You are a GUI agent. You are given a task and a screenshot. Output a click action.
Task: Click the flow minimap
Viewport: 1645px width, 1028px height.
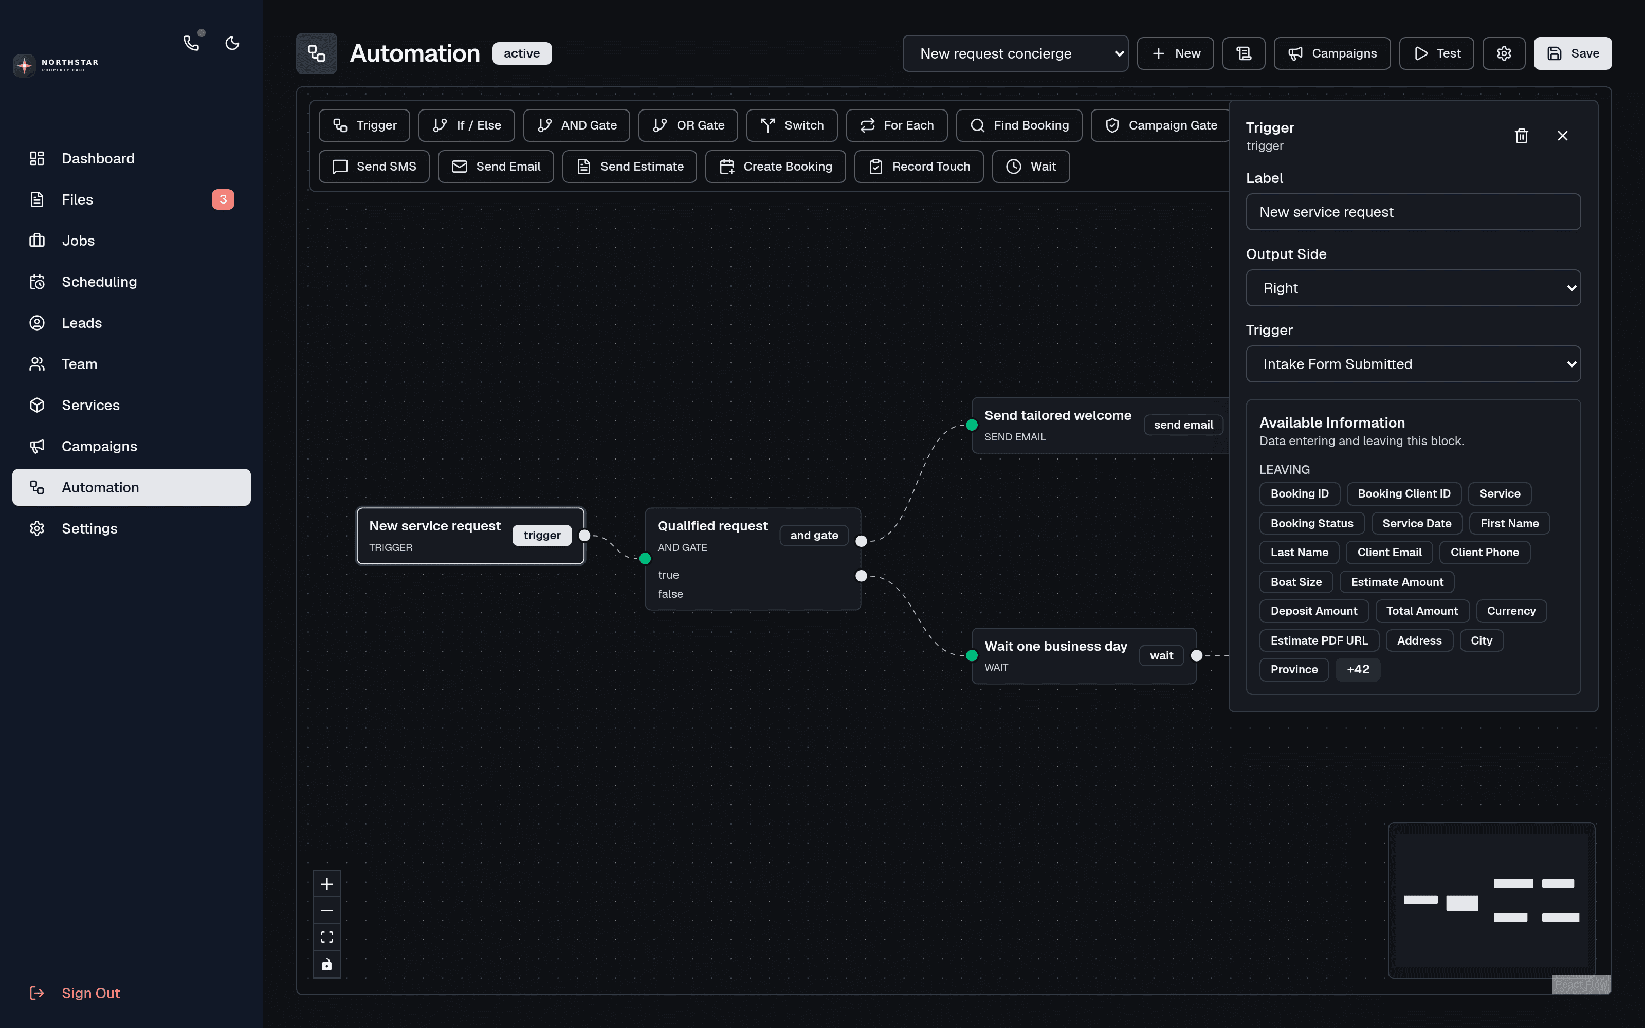tap(1491, 900)
